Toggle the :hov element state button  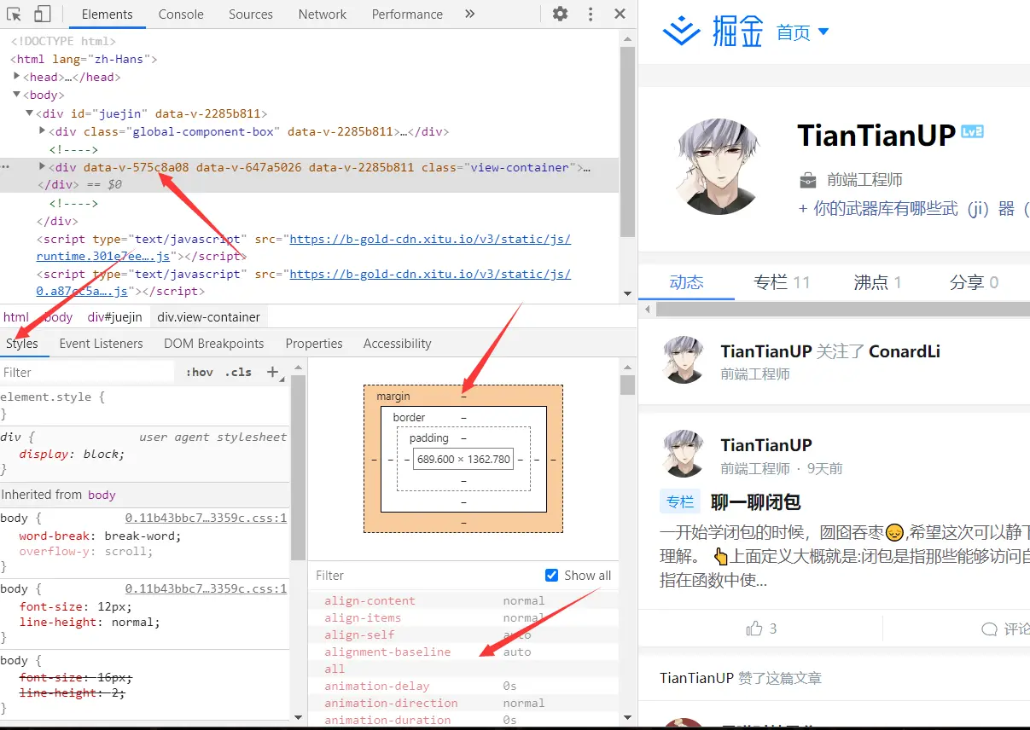click(200, 372)
